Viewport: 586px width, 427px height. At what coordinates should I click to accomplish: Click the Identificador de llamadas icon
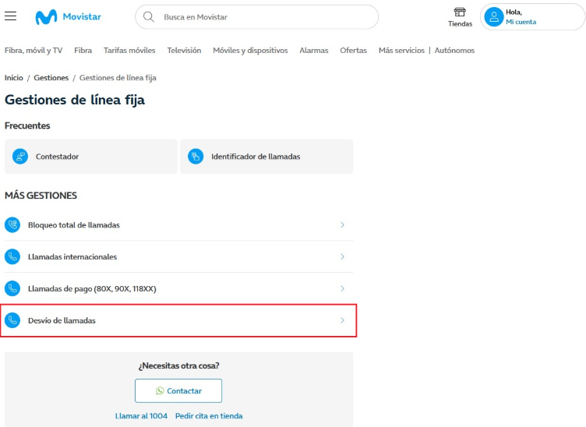tap(196, 157)
